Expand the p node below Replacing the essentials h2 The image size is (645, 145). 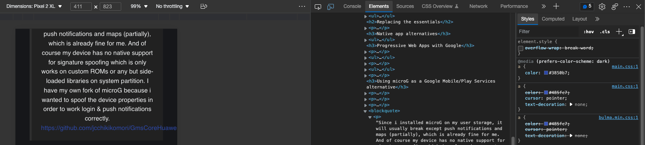click(x=366, y=28)
